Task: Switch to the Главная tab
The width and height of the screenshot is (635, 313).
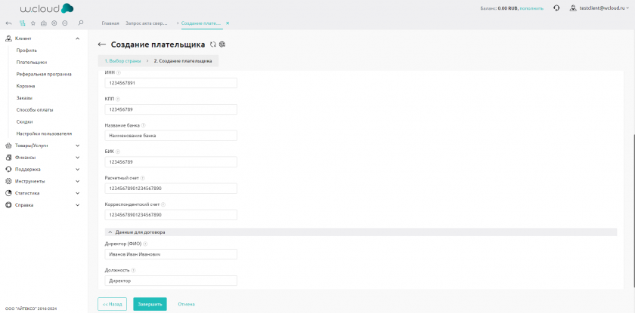Action: tap(110, 23)
